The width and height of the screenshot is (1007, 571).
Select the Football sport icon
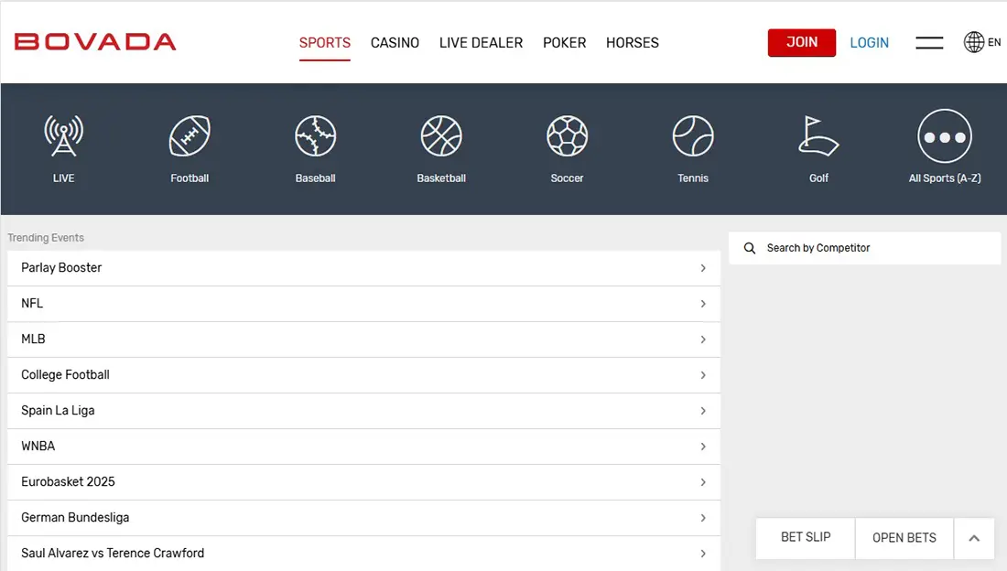(x=189, y=136)
